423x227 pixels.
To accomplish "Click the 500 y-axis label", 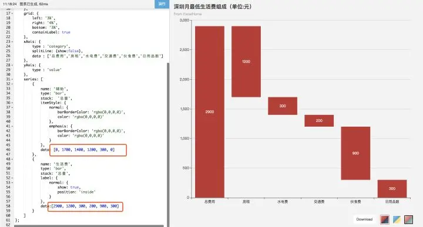I will (x=186, y=168).
